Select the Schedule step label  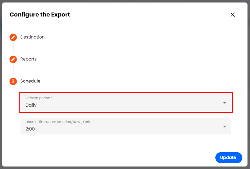pos(30,81)
